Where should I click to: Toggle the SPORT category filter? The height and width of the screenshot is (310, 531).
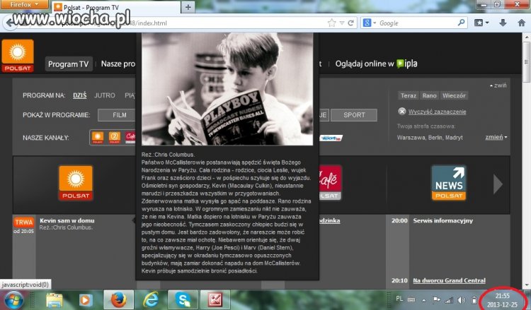tap(354, 115)
